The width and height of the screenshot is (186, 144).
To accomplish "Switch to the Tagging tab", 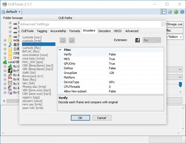I will pyautogui.click(x=42, y=31).
